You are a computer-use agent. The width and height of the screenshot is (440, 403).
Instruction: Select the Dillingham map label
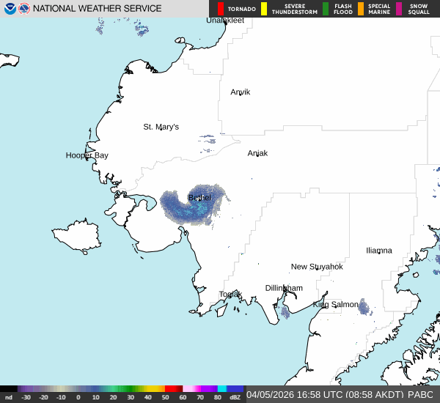tap(284, 288)
